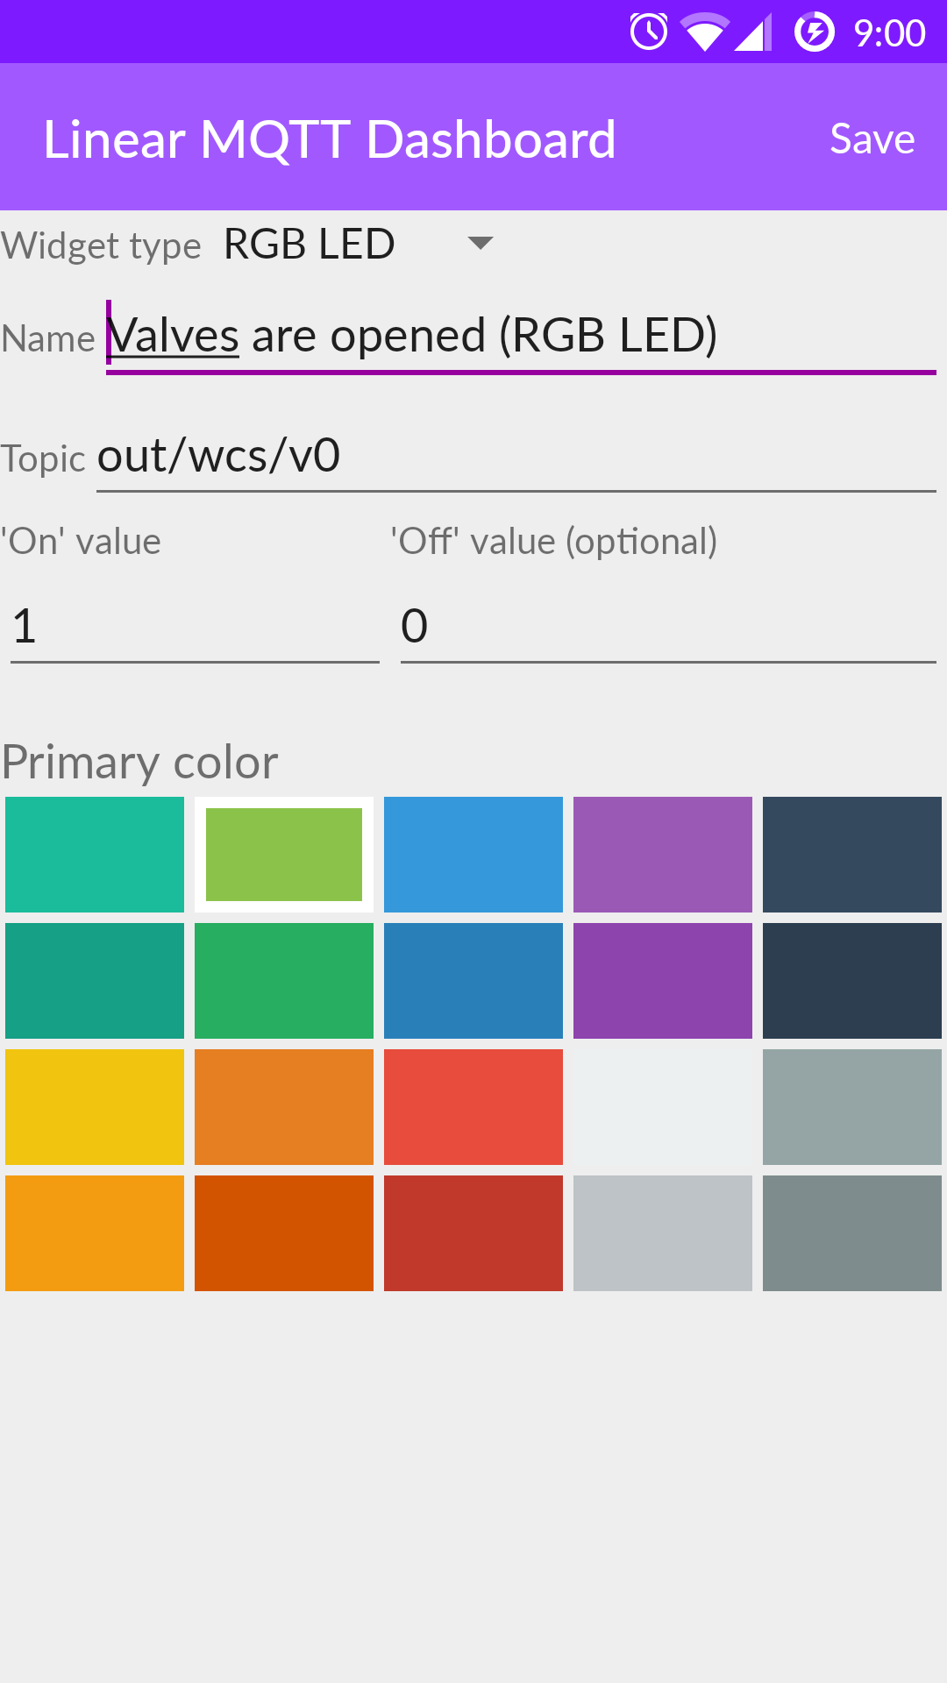Tap the battery charging status icon
The image size is (947, 1683).
(815, 32)
